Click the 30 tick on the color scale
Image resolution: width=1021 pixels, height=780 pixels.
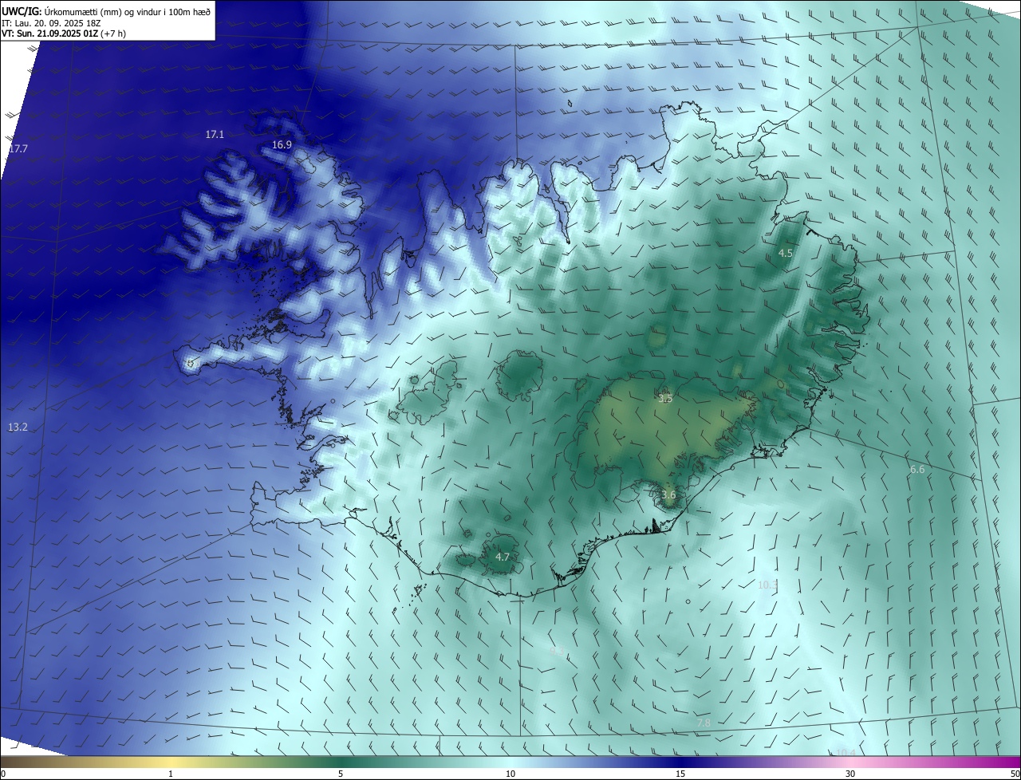pyautogui.click(x=850, y=774)
